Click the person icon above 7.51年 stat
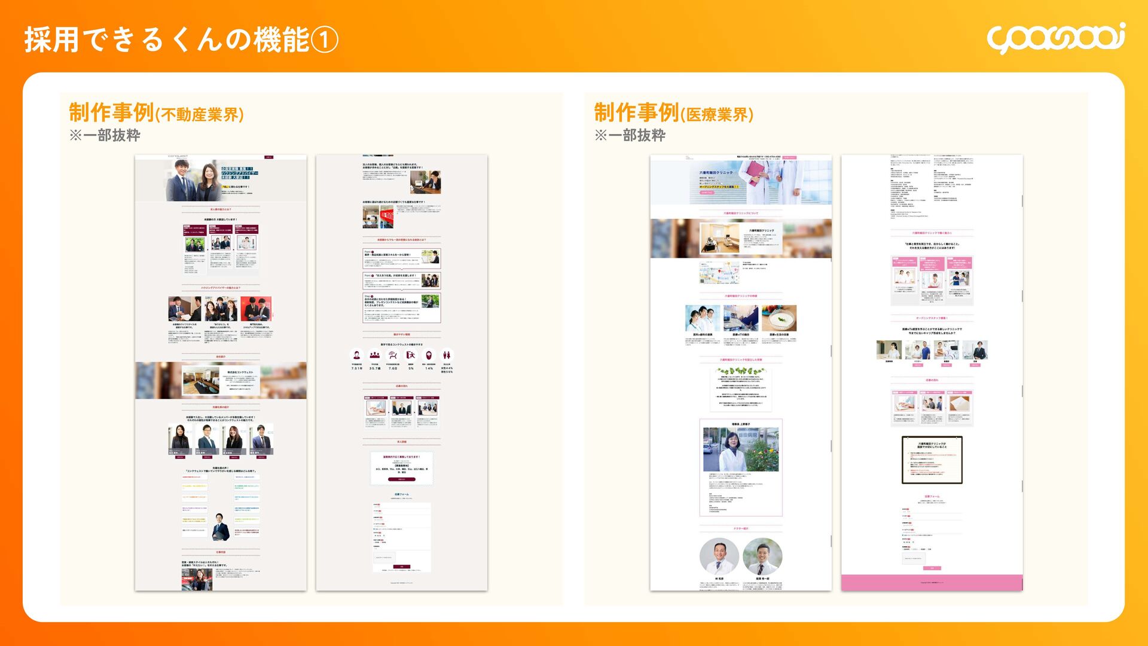This screenshot has width=1148, height=646. (x=357, y=355)
